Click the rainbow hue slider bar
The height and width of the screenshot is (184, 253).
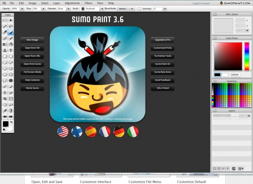click(x=247, y=56)
